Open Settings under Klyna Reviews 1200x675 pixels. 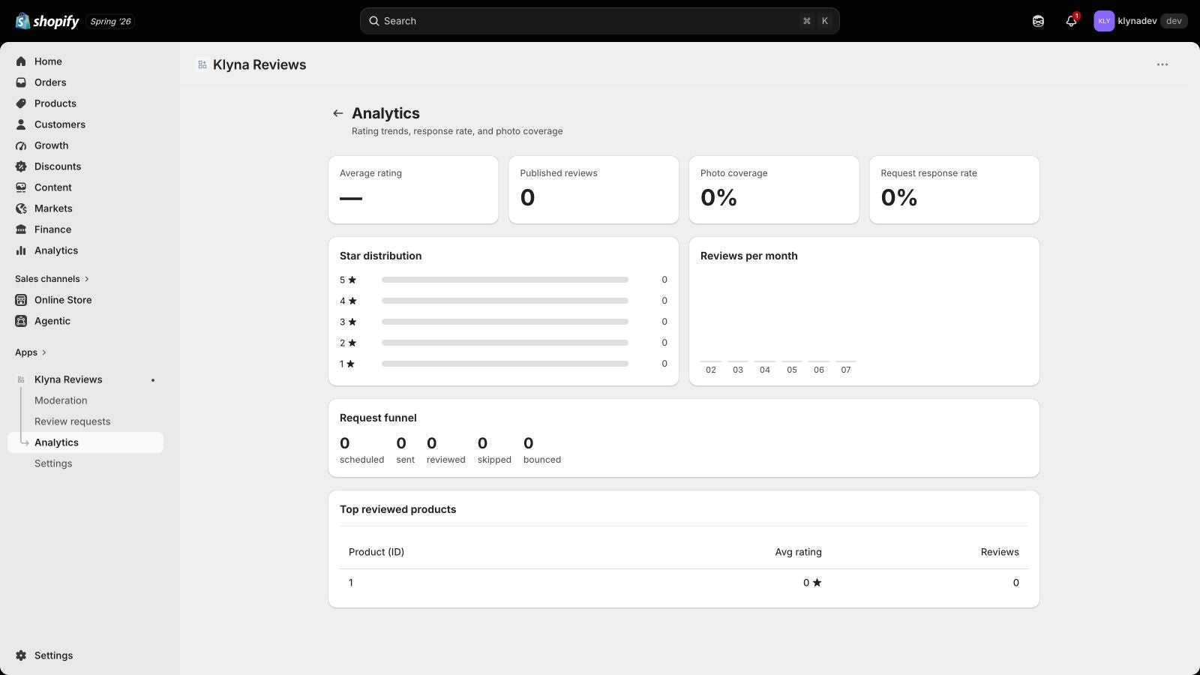point(85,463)
